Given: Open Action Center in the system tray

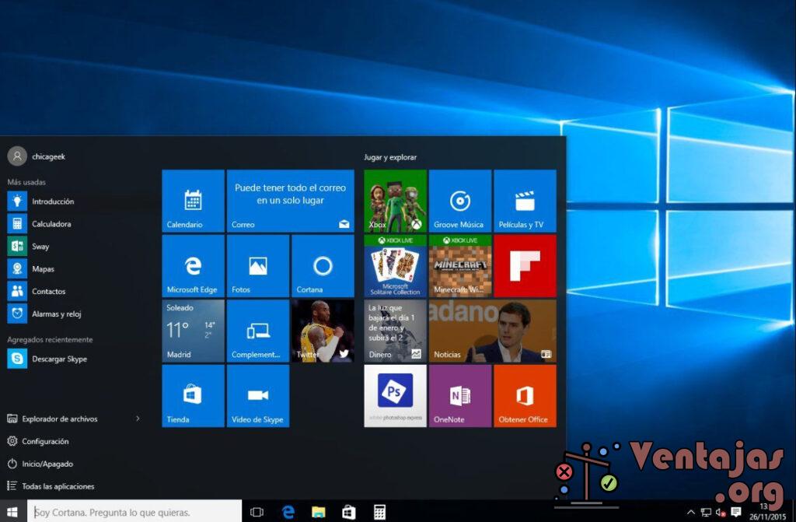Looking at the screenshot, I should [735, 512].
